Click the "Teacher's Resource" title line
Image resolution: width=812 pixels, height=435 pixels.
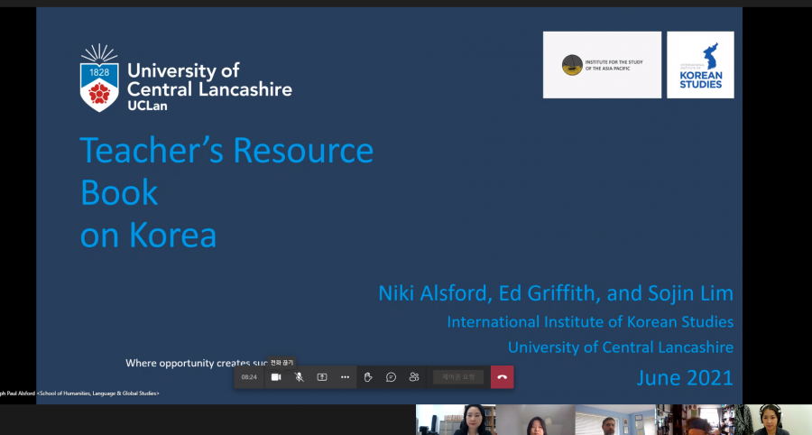(x=226, y=150)
